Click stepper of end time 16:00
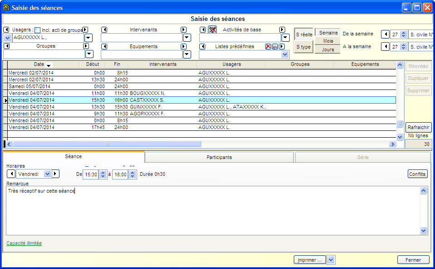The height and width of the screenshot is (269, 435). [x=133, y=174]
